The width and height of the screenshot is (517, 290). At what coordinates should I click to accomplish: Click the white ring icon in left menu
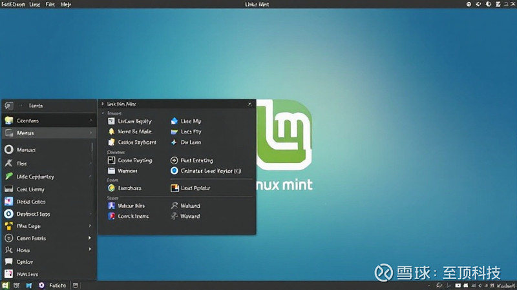(9, 150)
